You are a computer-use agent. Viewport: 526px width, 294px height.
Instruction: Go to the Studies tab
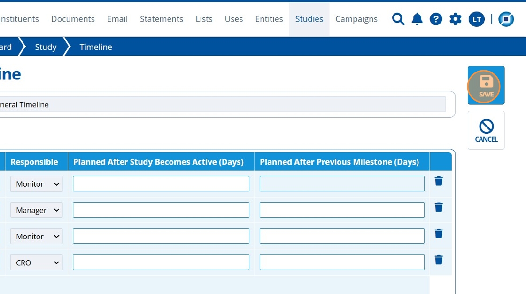click(x=309, y=19)
